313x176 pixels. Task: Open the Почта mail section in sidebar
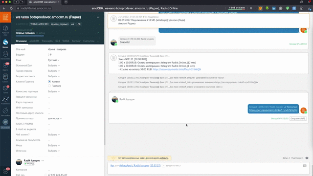coord(5,89)
